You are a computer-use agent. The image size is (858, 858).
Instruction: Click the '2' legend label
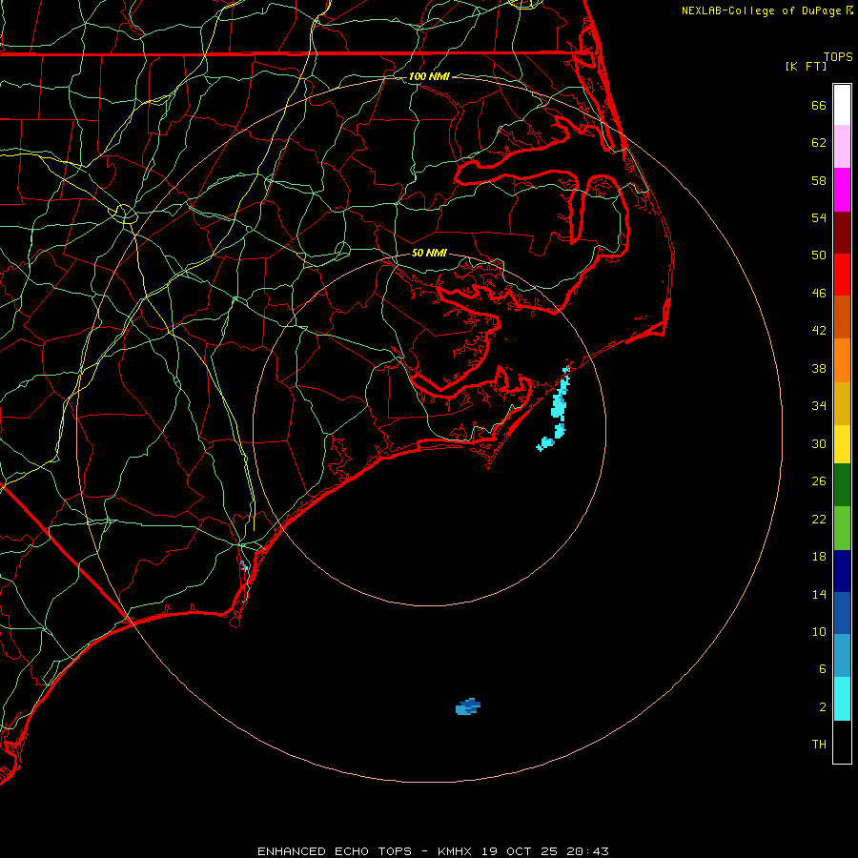coord(823,707)
